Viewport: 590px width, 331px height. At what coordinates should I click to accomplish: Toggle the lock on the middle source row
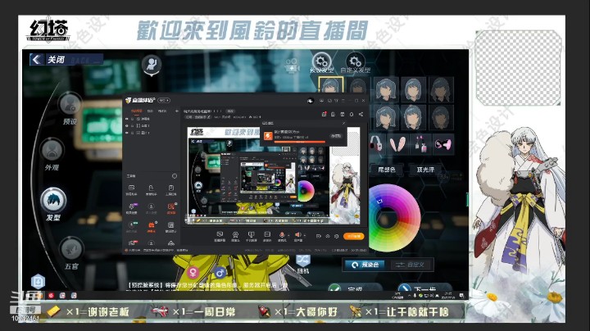click(133, 125)
